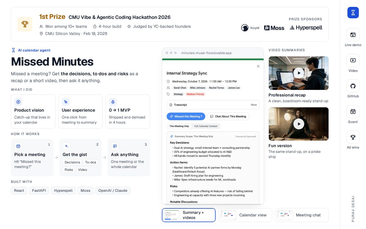Click the Moss sponsor logo
The image size is (366, 229).
[274, 28]
